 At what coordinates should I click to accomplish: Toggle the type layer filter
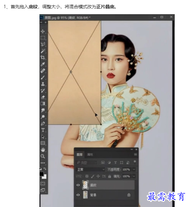pos(115,162)
